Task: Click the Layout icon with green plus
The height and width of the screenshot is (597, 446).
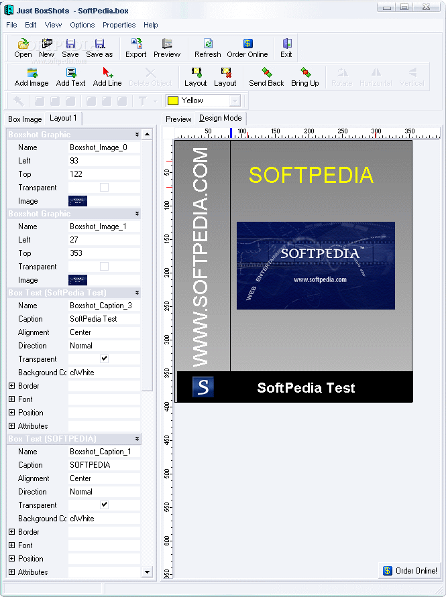Action: click(x=196, y=77)
